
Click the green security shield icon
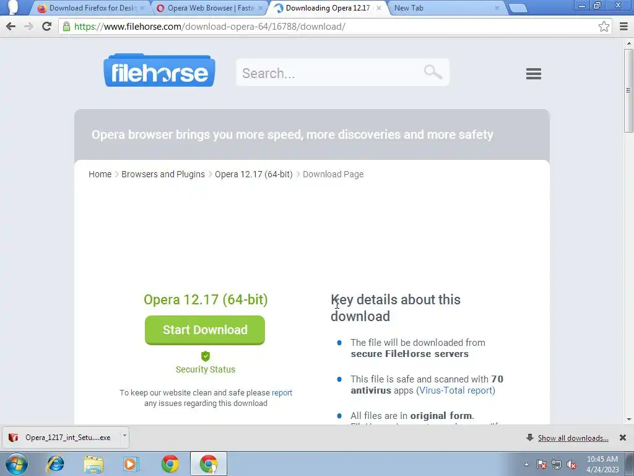206,356
